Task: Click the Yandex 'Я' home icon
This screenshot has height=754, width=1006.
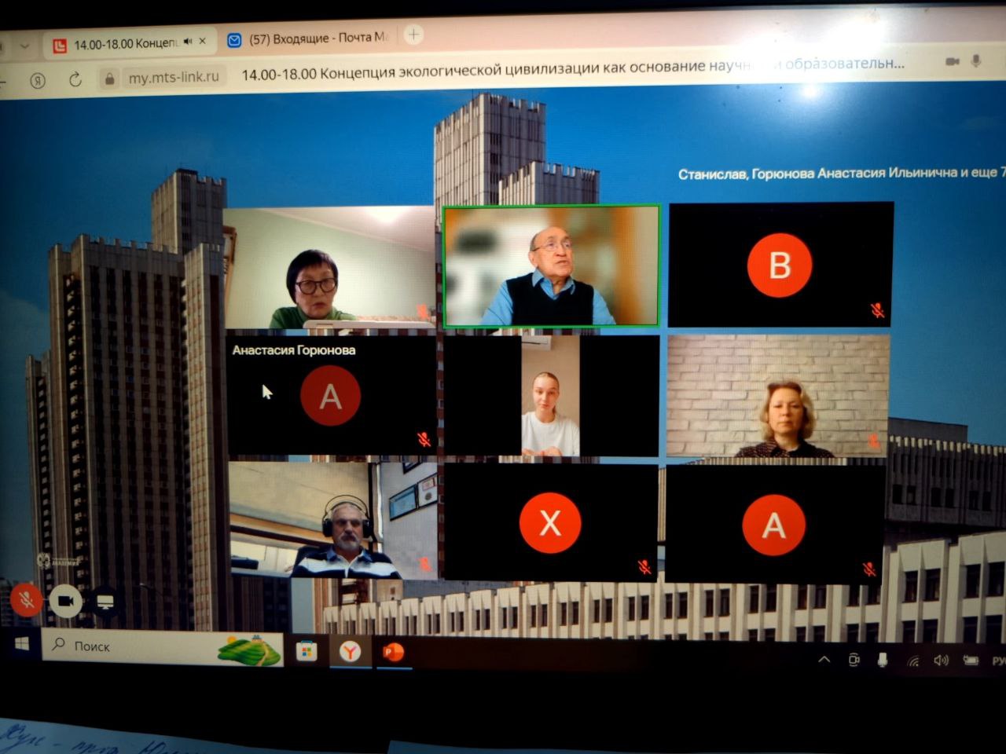Action: coord(38,80)
